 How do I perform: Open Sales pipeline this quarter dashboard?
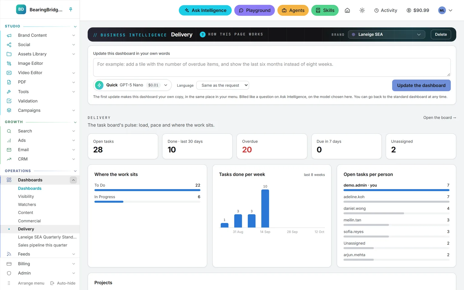43,245
